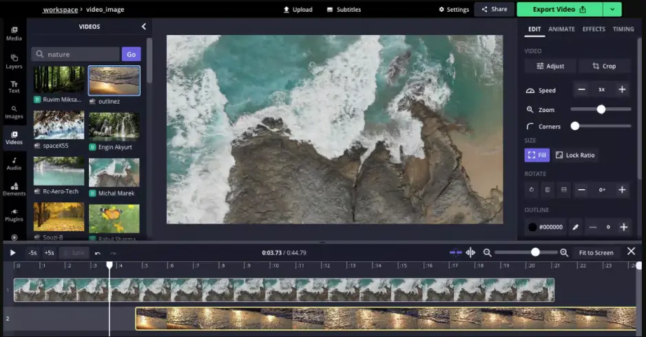Click the timeline zoom-in magnifier
Image resolution: width=646 pixels, height=337 pixels.
click(x=564, y=252)
